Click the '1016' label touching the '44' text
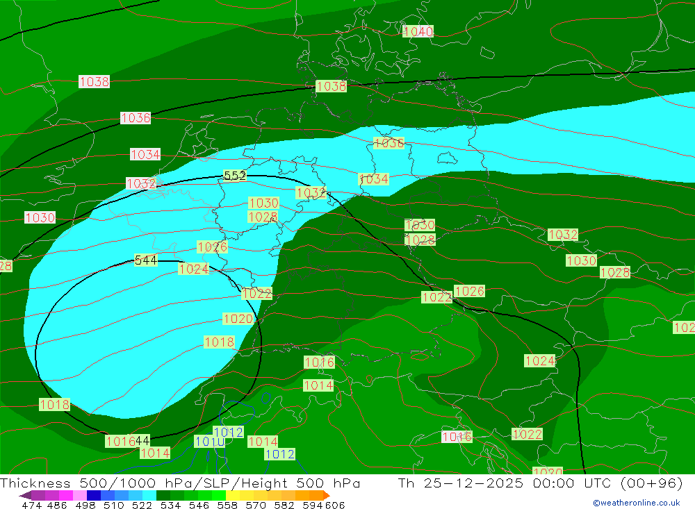Viewport: 695px width, 509px height. point(120,441)
